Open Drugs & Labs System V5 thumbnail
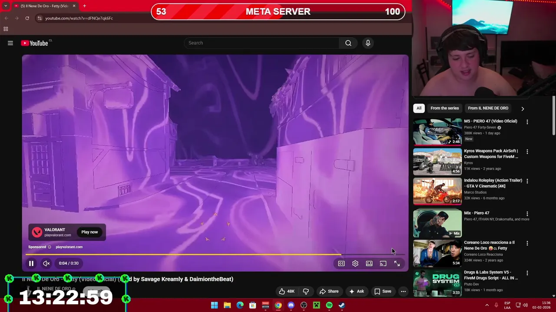 point(437,283)
